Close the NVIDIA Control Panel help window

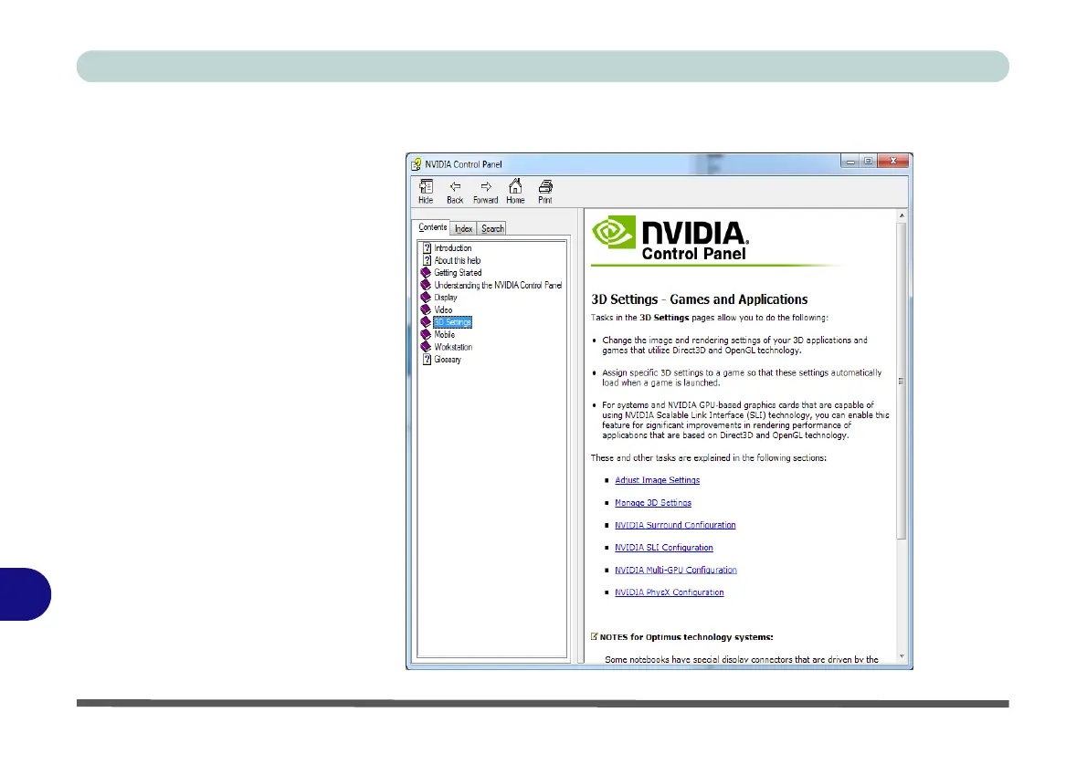click(x=893, y=161)
